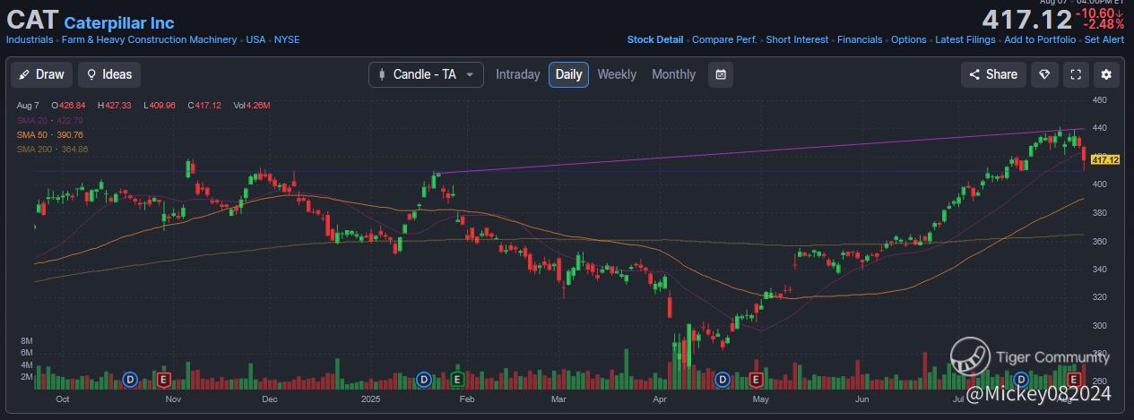This screenshot has height=420, width=1134.
Task: Open chart settings gear
Action: [x=1106, y=74]
